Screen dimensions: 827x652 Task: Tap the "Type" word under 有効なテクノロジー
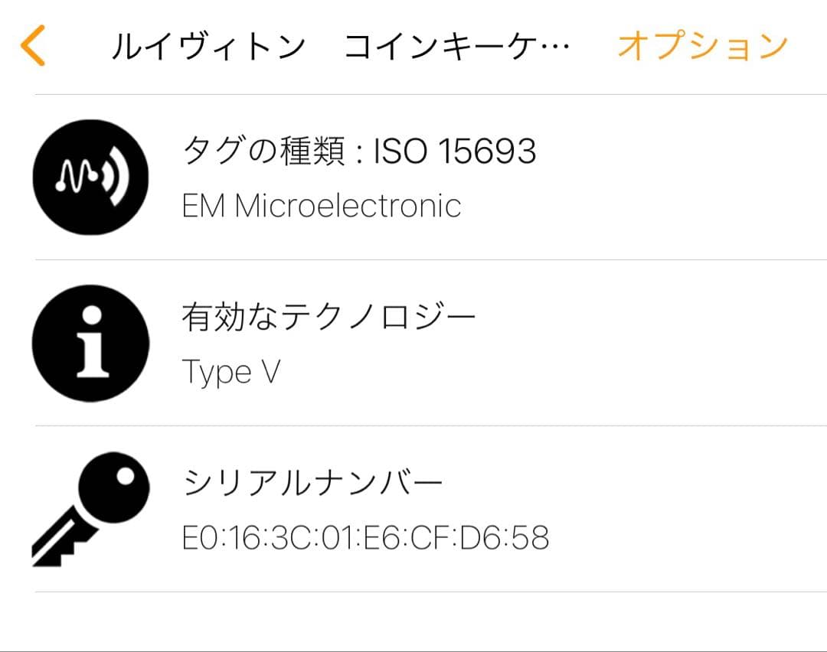coord(217,373)
